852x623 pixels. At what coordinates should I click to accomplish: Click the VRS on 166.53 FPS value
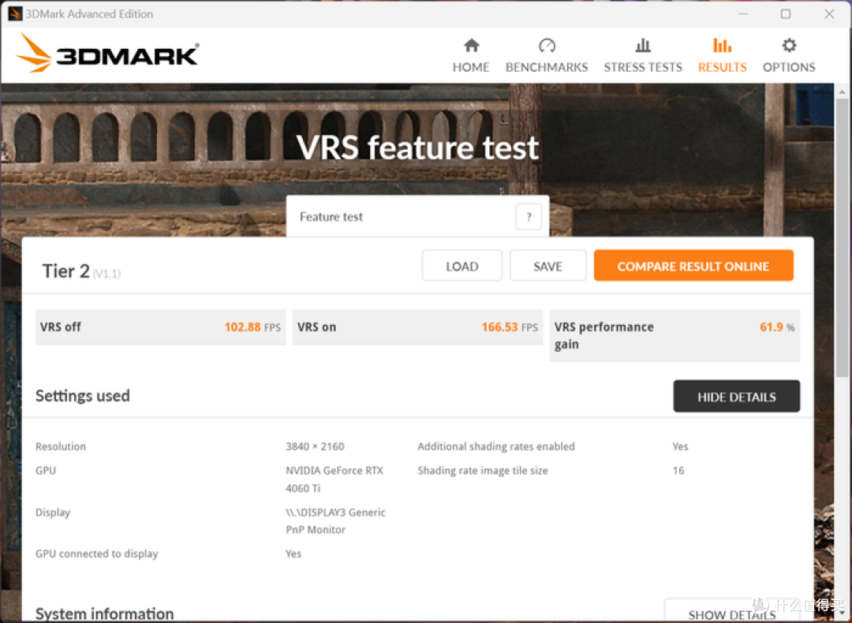coord(509,327)
